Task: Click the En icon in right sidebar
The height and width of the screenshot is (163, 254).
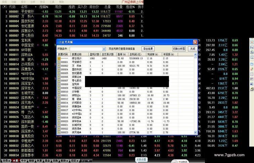Action: [x=252, y=79]
